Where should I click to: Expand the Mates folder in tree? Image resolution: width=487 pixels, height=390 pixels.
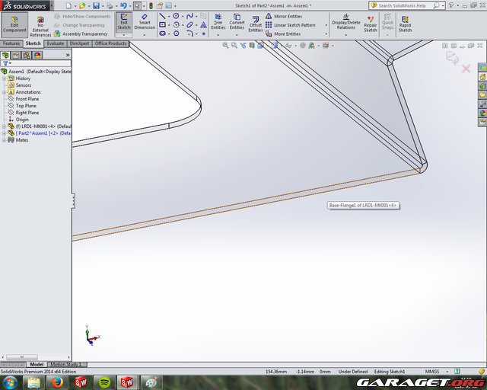click(4, 140)
